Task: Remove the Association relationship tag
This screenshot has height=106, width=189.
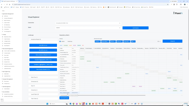Action: [x=108, y=41]
